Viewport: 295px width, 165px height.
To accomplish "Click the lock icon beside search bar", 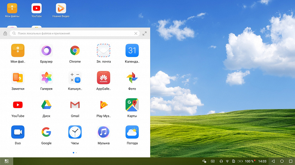I will point(5,34).
